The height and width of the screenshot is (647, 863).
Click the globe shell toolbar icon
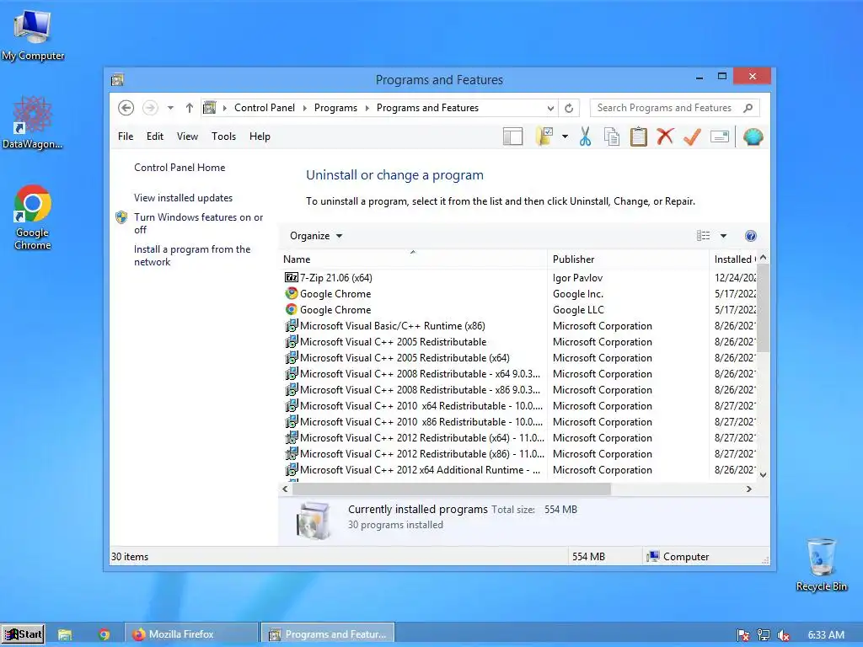click(753, 136)
